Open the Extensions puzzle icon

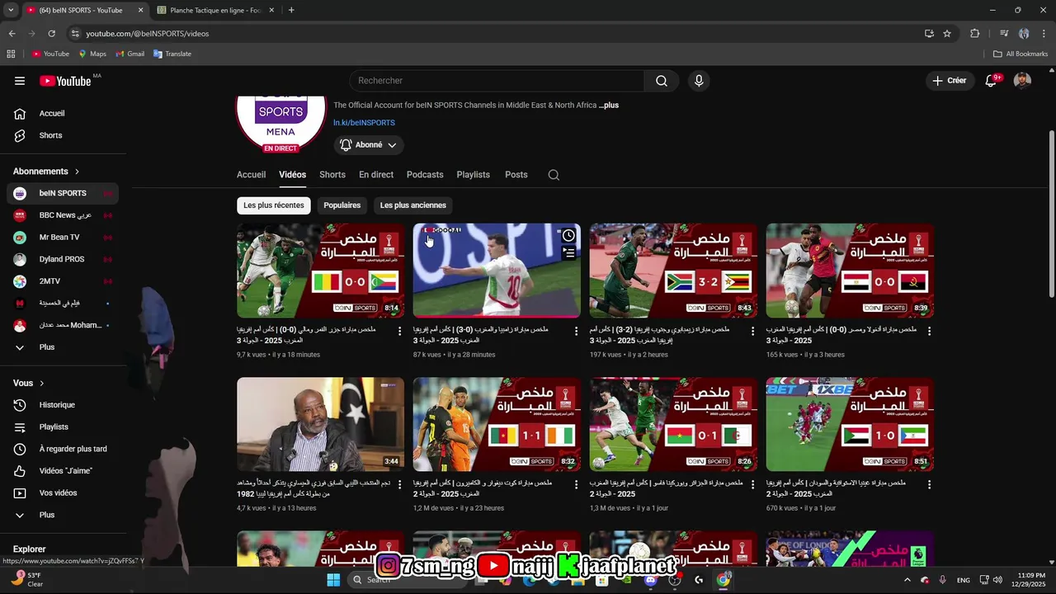click(975, 34)
